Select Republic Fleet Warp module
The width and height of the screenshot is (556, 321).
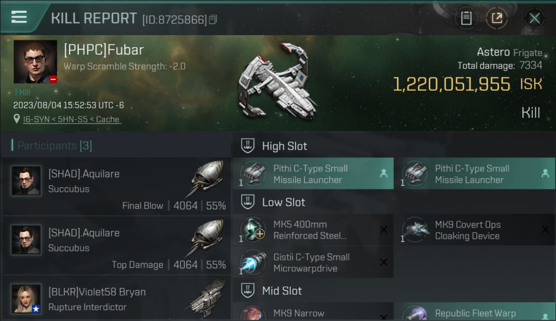475,312
